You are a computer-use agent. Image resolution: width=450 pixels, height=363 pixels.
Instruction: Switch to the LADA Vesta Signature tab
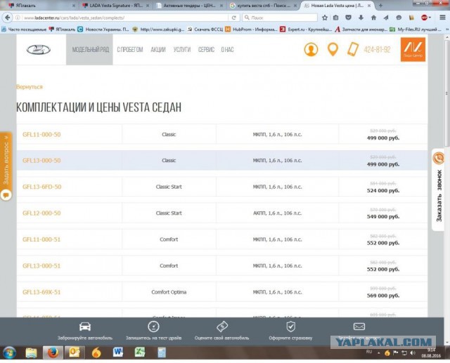117,6
